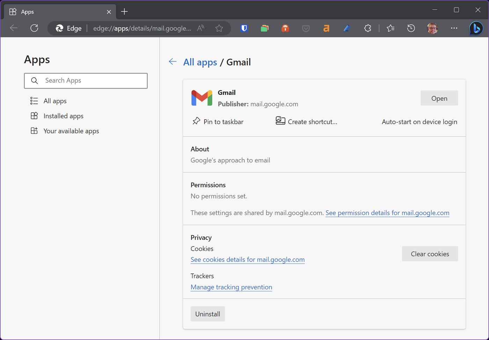Open the blue pen extension icon
The image size is (489, 340).
(x=347, y=28)
